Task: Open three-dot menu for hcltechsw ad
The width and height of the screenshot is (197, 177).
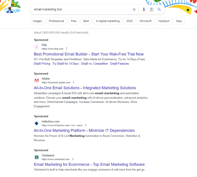Action: coord(85,125)
